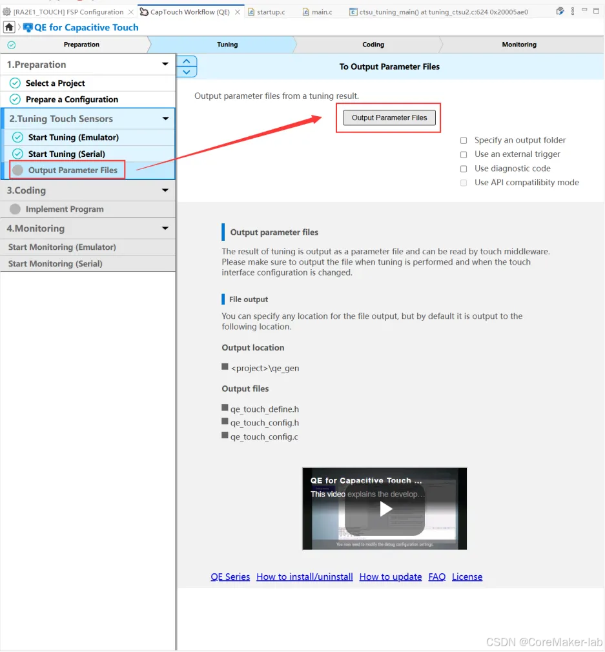Click the main.c file icon
The height and width of the screenshot is (652, 605).
305,12
